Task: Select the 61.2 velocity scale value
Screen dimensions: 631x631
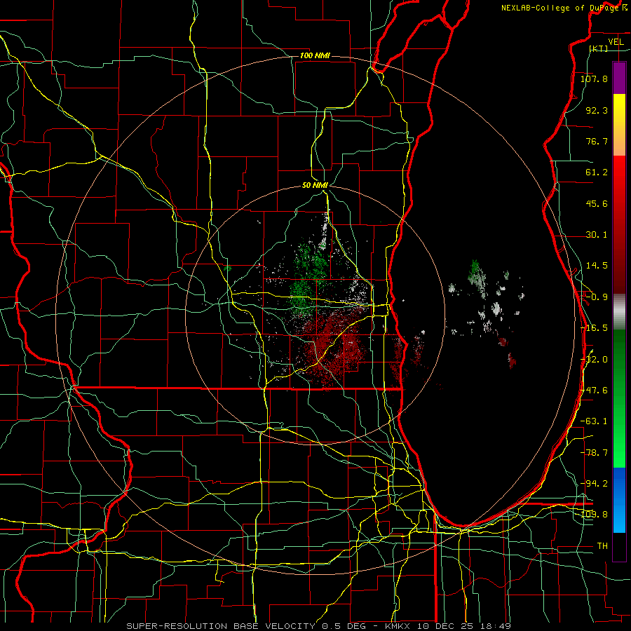Action: (x=597, y=172)
